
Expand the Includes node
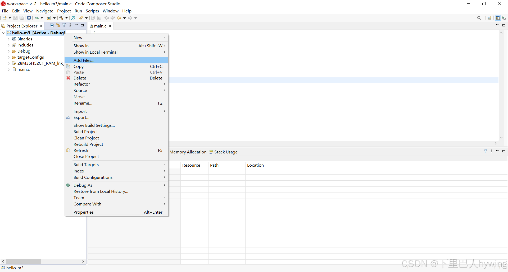tap(9, 45)
